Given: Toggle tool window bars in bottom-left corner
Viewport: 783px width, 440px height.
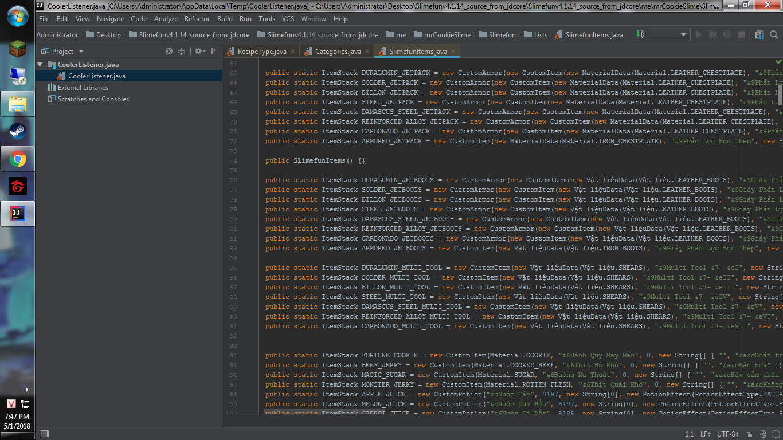Looking at the screenshot, I should pos(45,434).
